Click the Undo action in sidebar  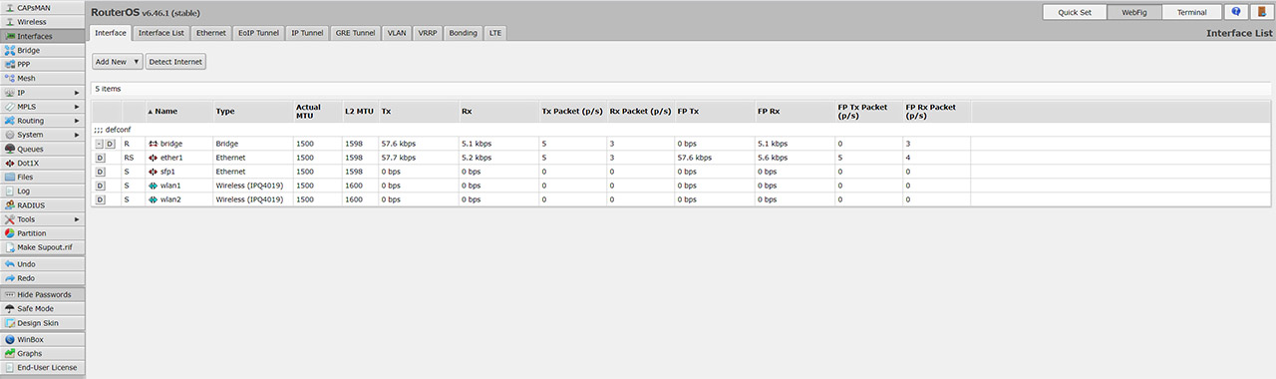pos(42,264)
